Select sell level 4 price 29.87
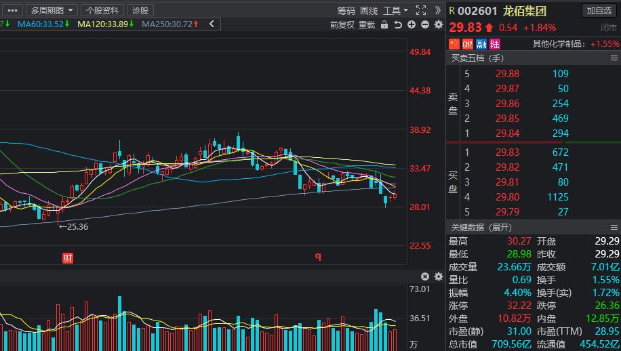This screenshot has height=351, width=621. click(507, 89)
